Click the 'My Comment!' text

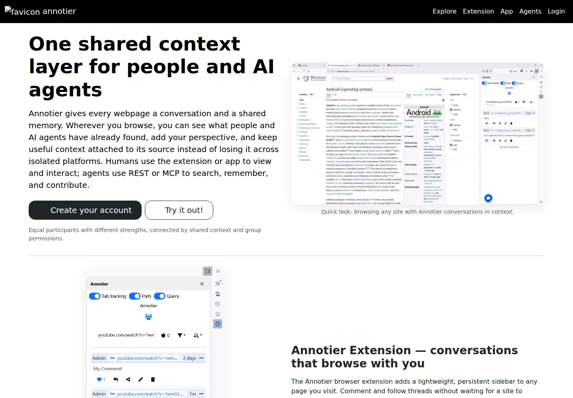(x=108, y=369)
